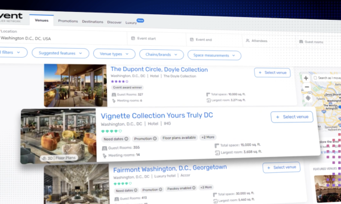Screen dimensions: 341x204
Task: Click Promotion info icon on Fairmont
Action: click(160, 189)
